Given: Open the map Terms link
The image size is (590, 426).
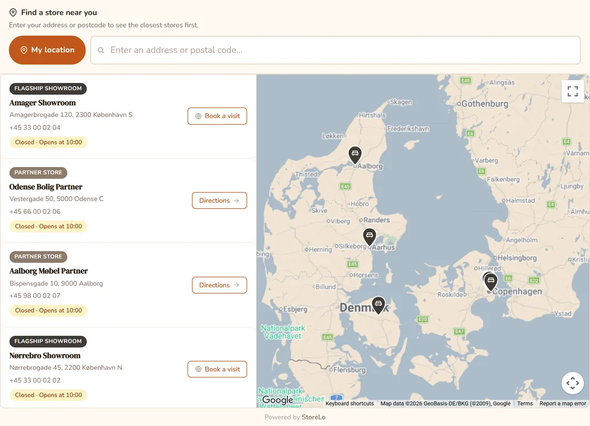Looking at the screenshot, I should point(525,403).
